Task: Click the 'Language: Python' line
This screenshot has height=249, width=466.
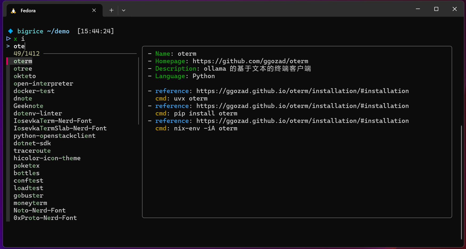Action: point(181,76)
